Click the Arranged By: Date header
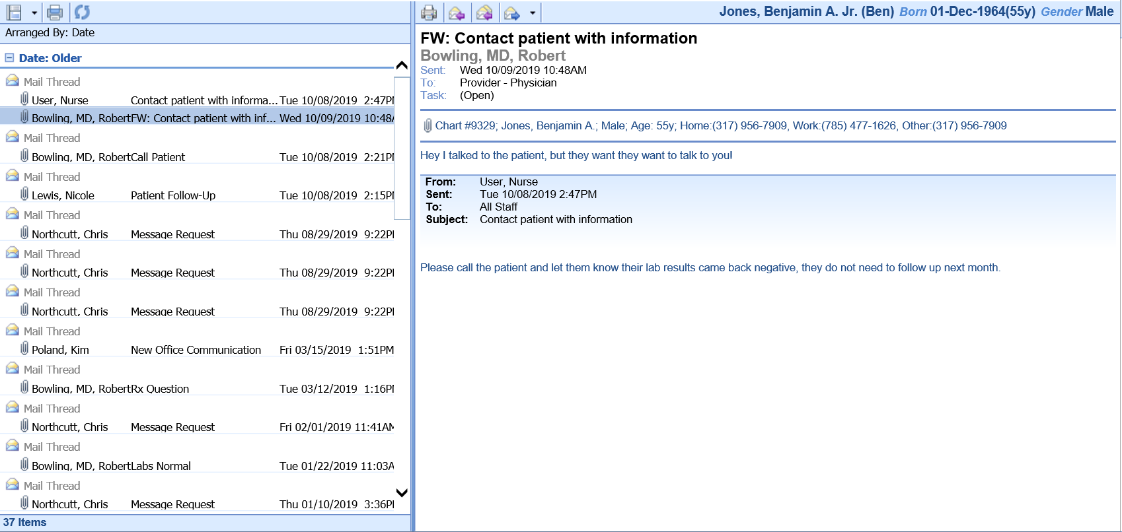Screen dimensions: 1122x532 click(50, 32)
